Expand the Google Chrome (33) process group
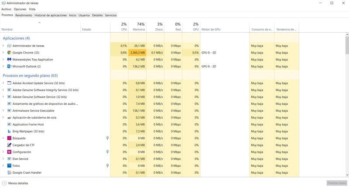The height and width of the screenshot is (189, 349). point(3,53)
